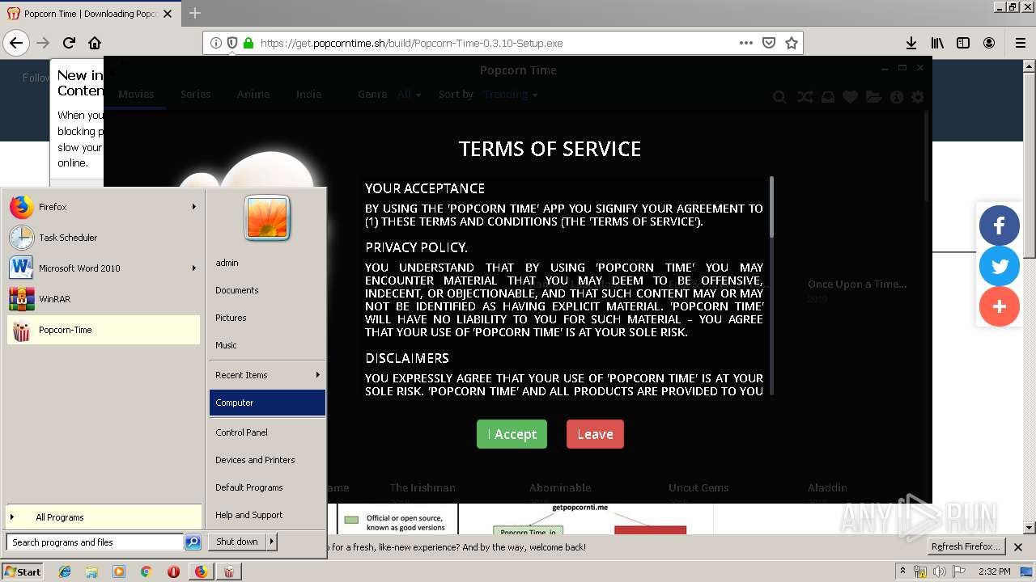Open the Firefox hamburger menu
The image size is (1036, 582).
click(1020, 43)
